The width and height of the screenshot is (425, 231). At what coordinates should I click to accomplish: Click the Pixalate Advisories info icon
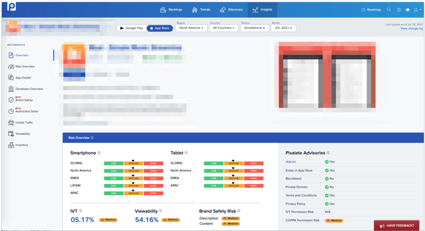[x=328, y=153]
